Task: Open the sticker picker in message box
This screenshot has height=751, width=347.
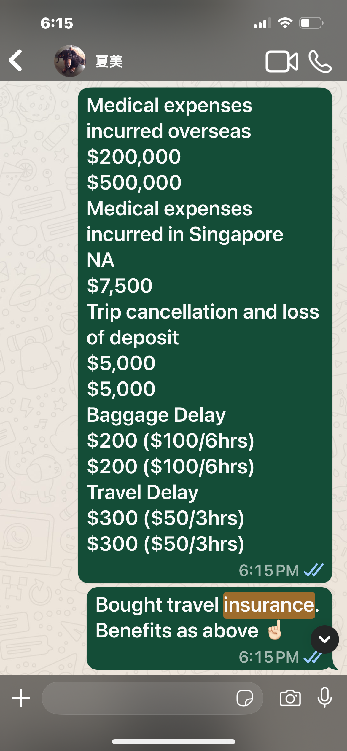Action: click(245, 698)
